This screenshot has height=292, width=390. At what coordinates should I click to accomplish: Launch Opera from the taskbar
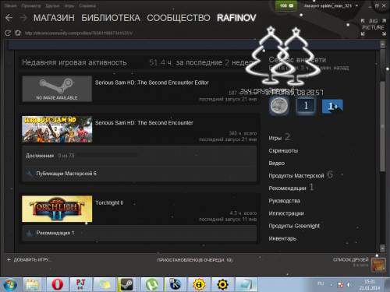(x=57, y=284)
